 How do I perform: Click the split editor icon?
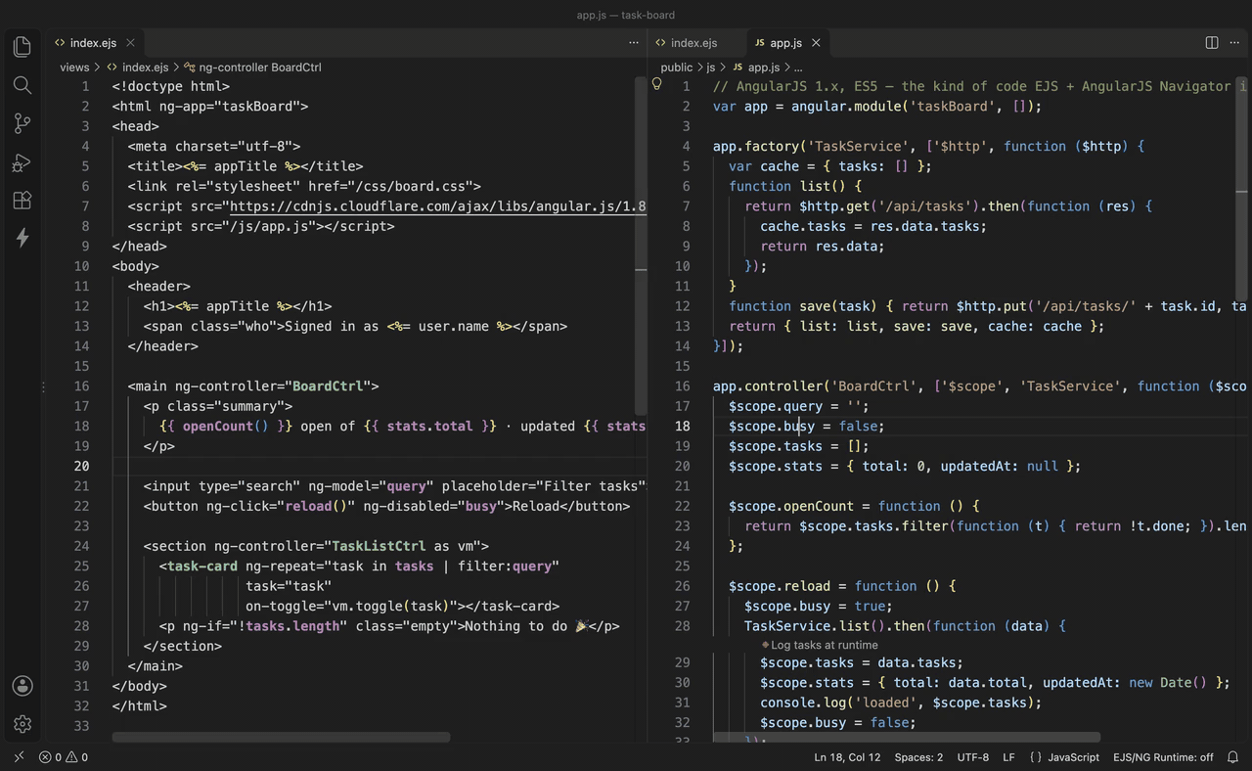coord(1212,43)
